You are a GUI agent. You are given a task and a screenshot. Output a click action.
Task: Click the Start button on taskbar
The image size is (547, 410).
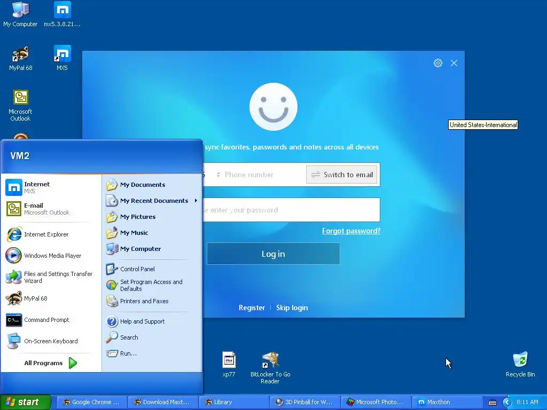click(x=25, y=402)
